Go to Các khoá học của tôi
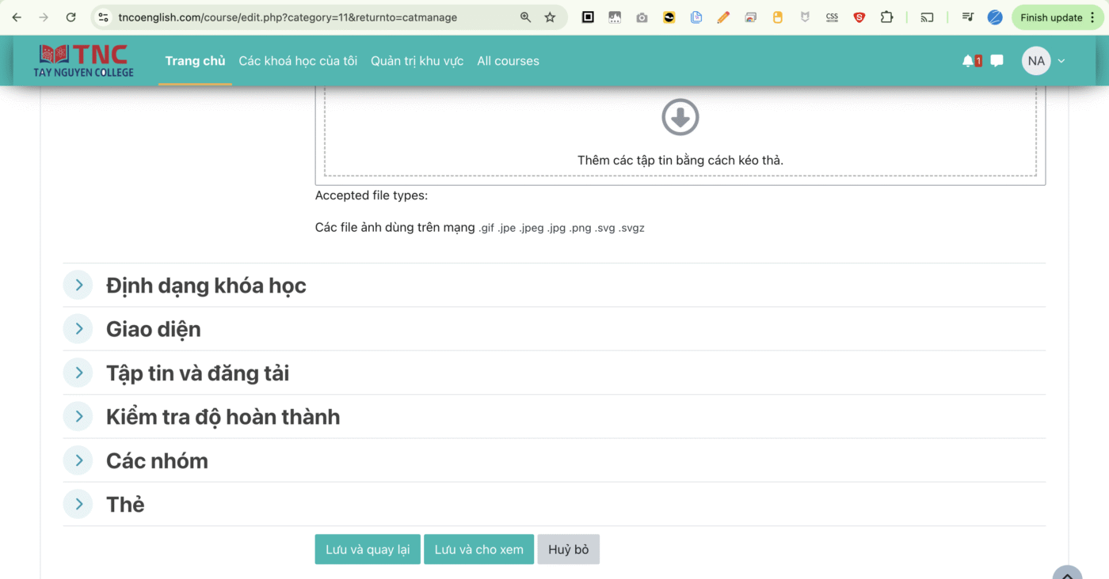Image resolution: width=1109 pixels, height=579 pixels. click(298, 61)
